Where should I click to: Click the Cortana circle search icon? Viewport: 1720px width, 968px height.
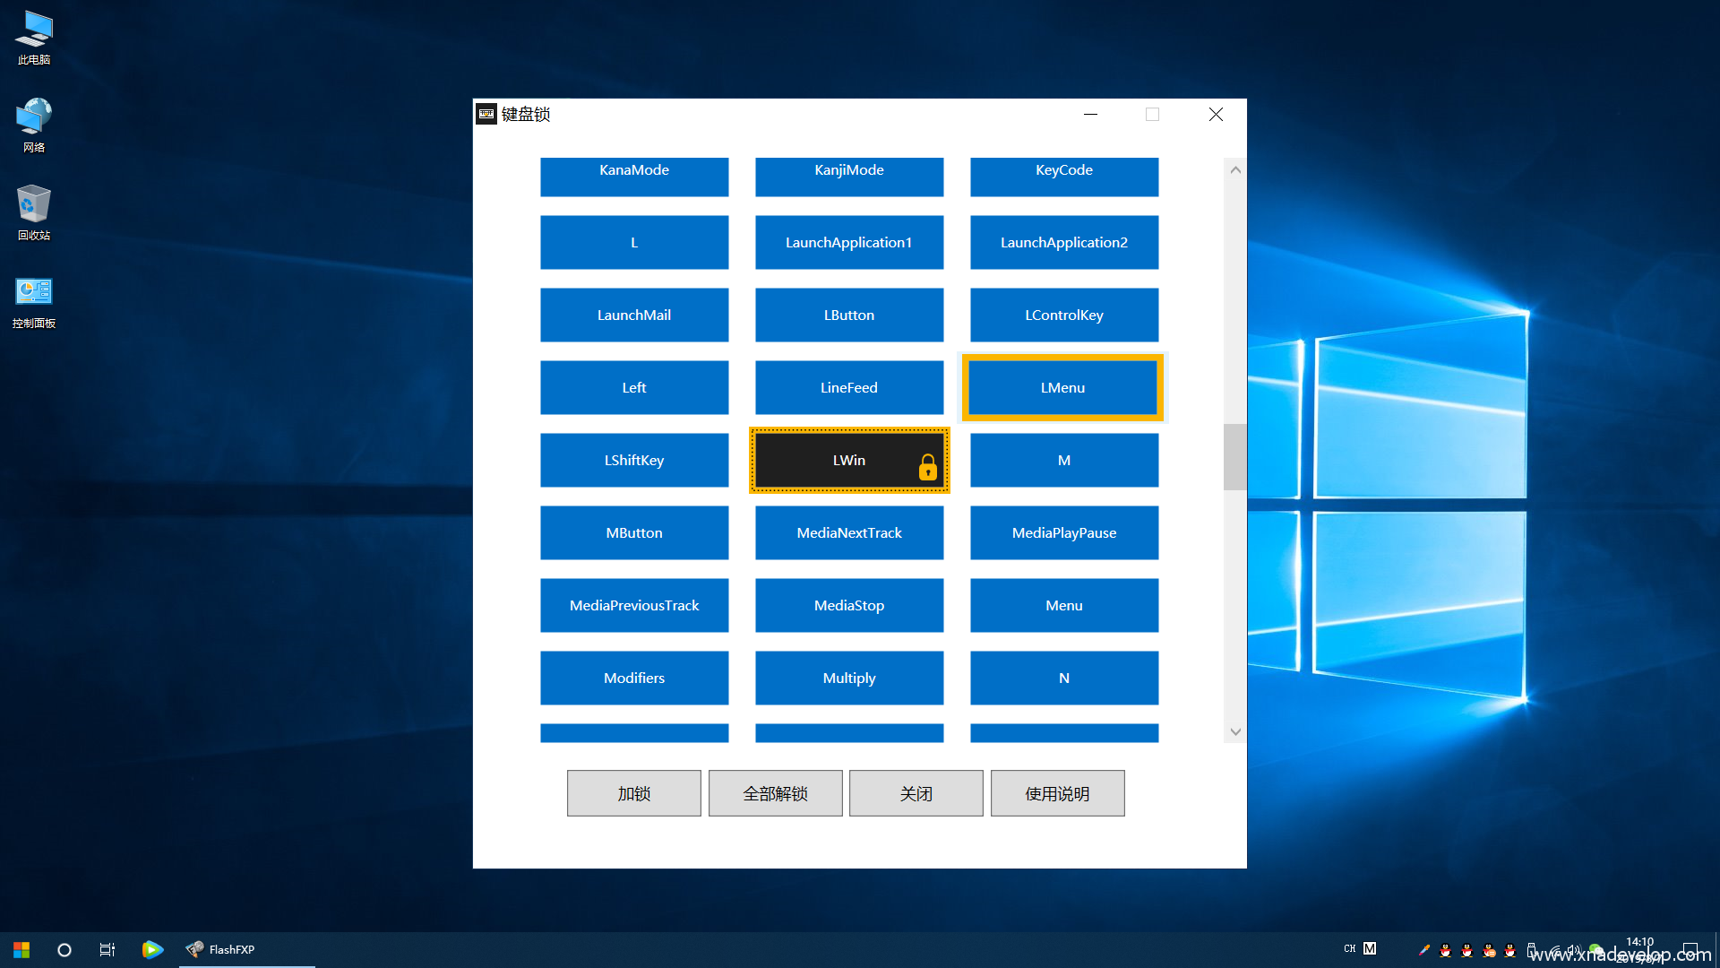(x=64, y=949)
